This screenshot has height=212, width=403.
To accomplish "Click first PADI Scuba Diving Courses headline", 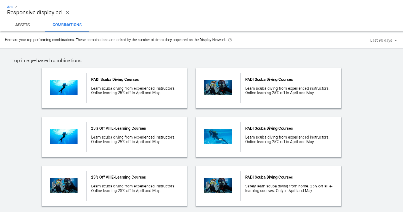I will click(x=115, y=79).
